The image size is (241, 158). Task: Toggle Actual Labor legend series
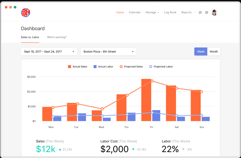coord(103,67)
